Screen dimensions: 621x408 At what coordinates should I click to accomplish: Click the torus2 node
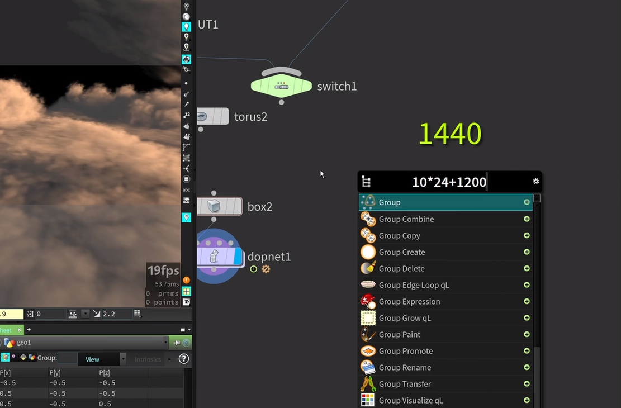[x=212, y=116]
